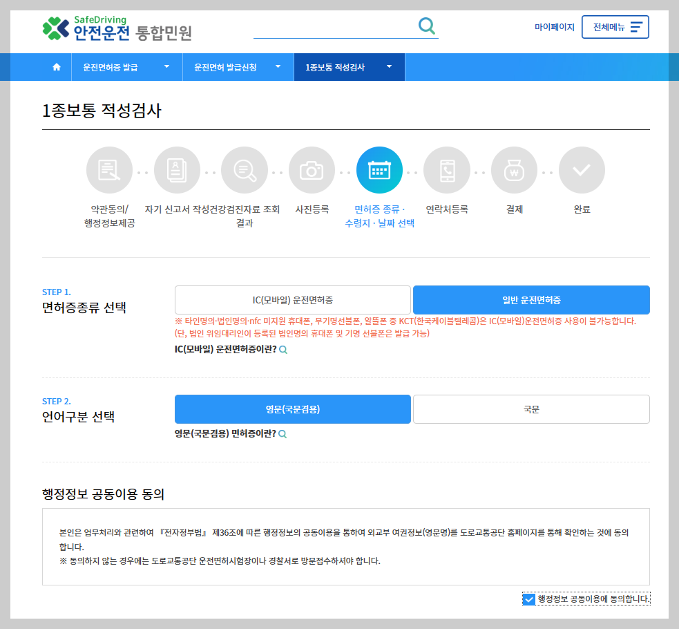
Task: Choose 국문 for the language option
Action: [x=530, y=409]
